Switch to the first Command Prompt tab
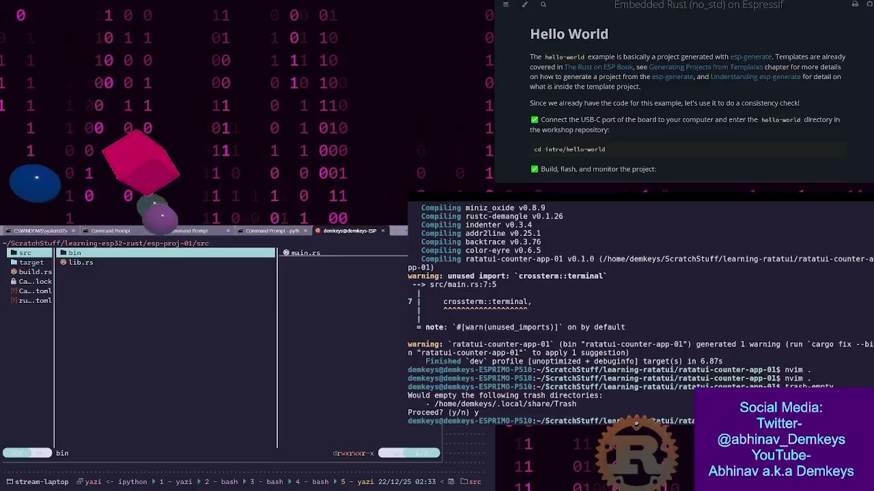Image resolution: width=874 pixels, height=491 pixels. click(109, 230)
